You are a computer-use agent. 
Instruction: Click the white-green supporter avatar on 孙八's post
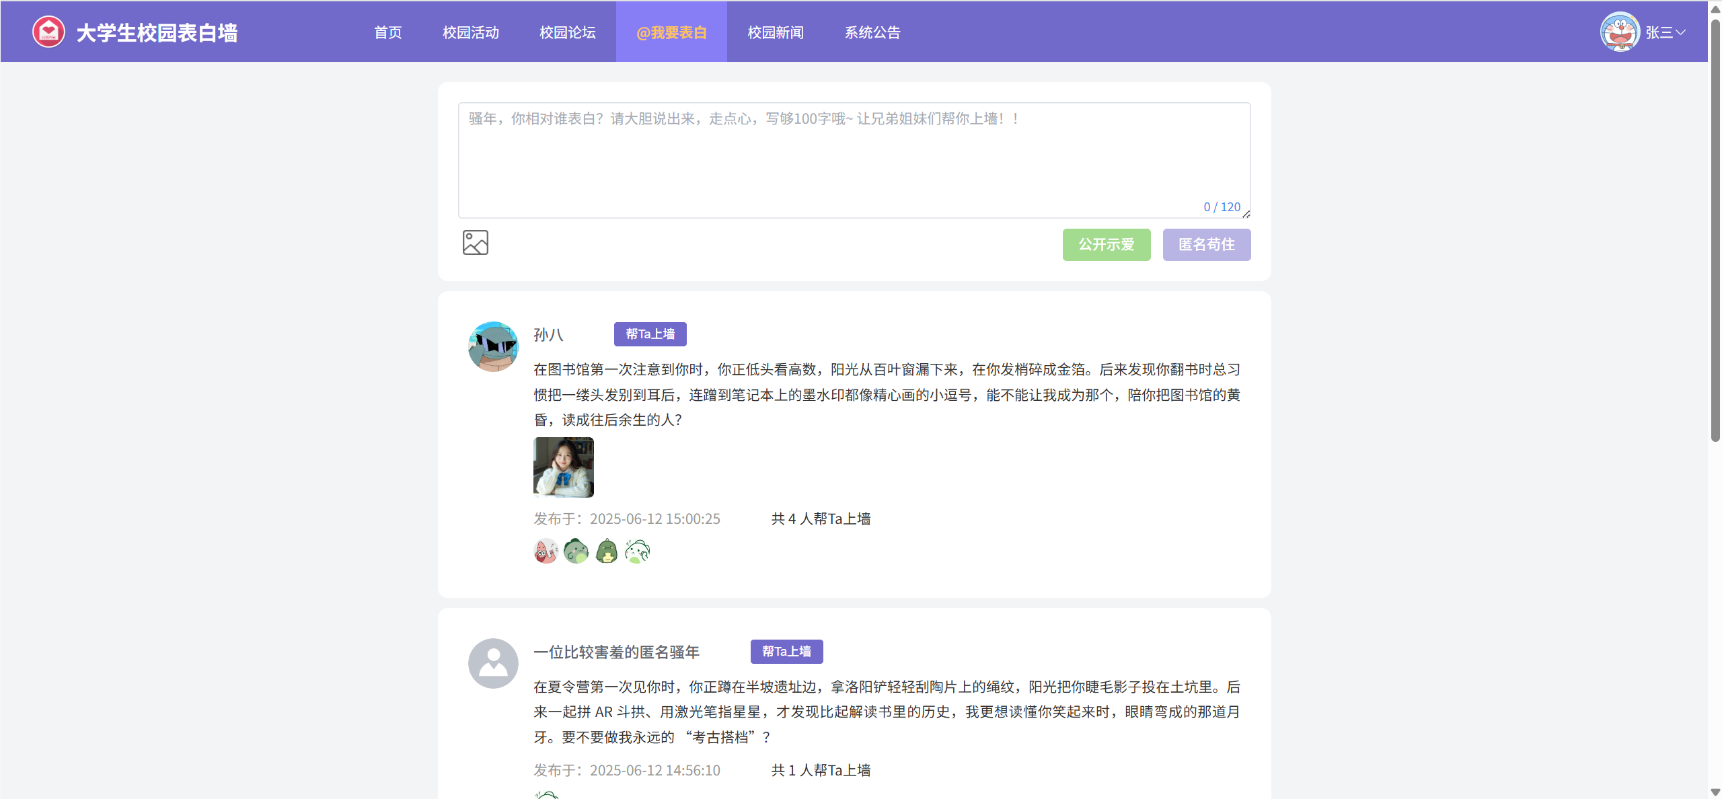[637, 551]
